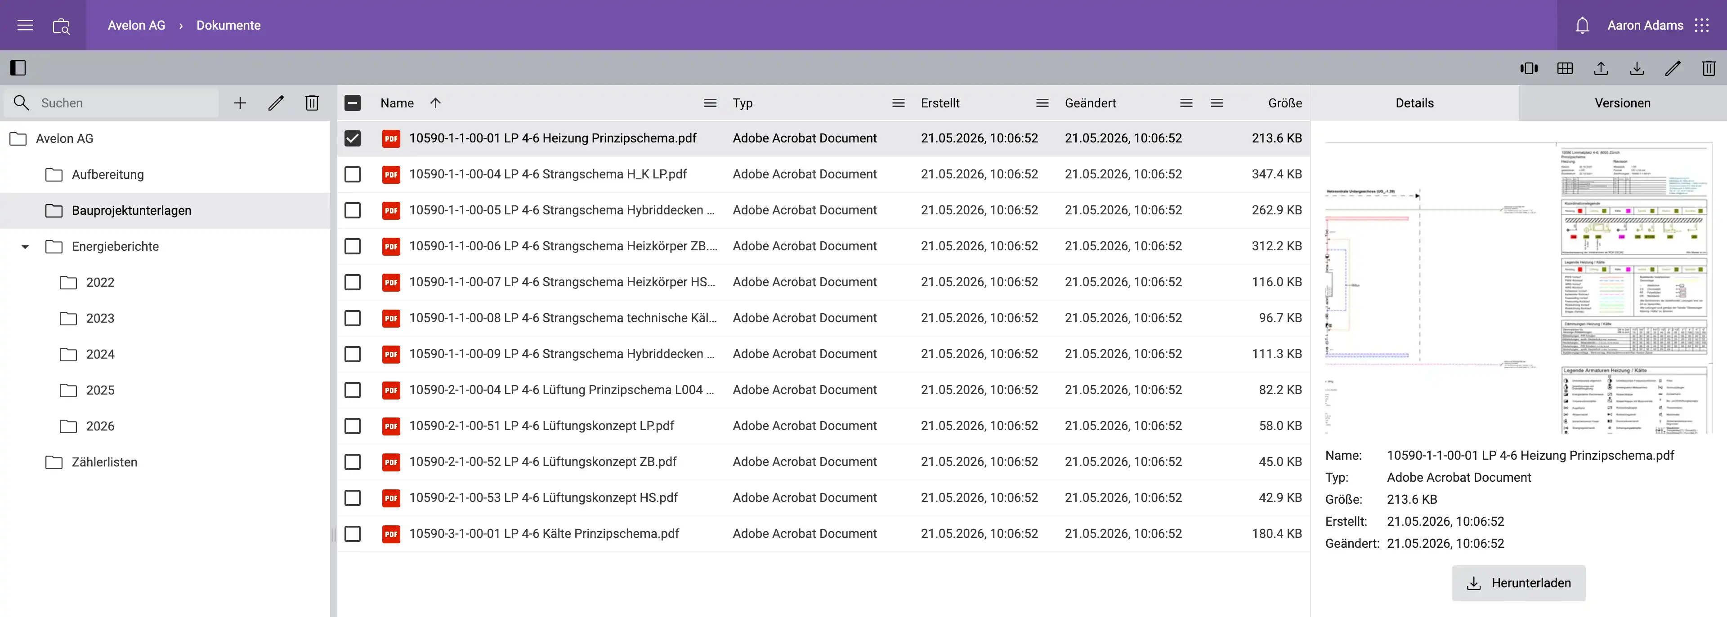Click the delete trash icon in top toolbar
The height and width of the screenshot is (617, 1727).
point(1708,68)
